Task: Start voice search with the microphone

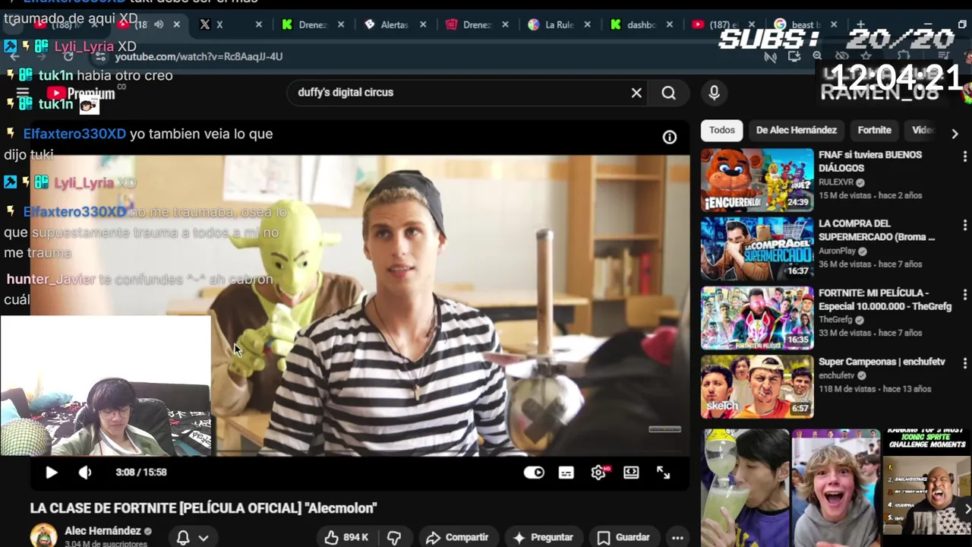Action: pos(714,93)
